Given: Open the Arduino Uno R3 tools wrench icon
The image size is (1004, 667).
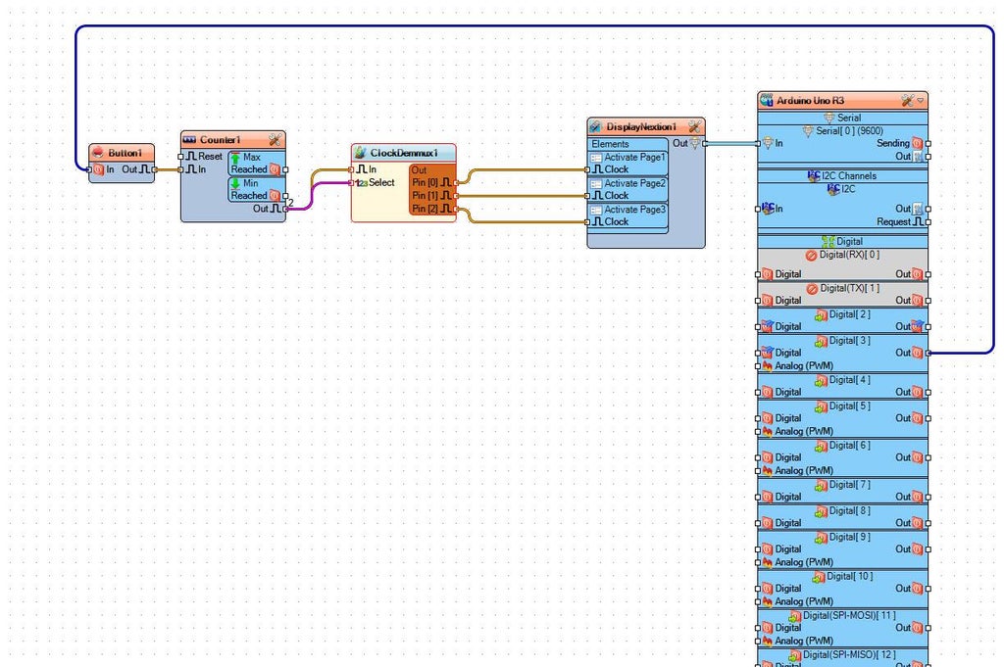Looking at the screenshot, I should [x=907, y=101].
